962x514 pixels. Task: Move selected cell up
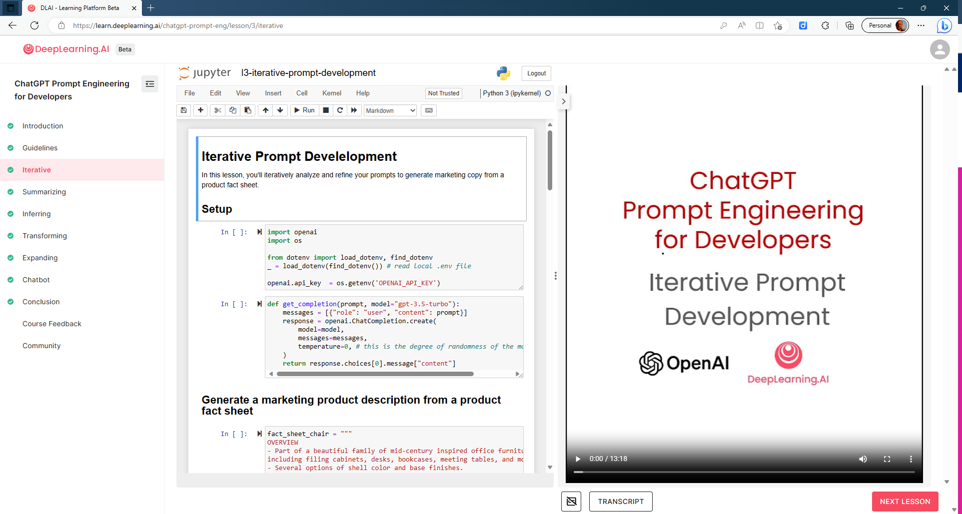265,110
